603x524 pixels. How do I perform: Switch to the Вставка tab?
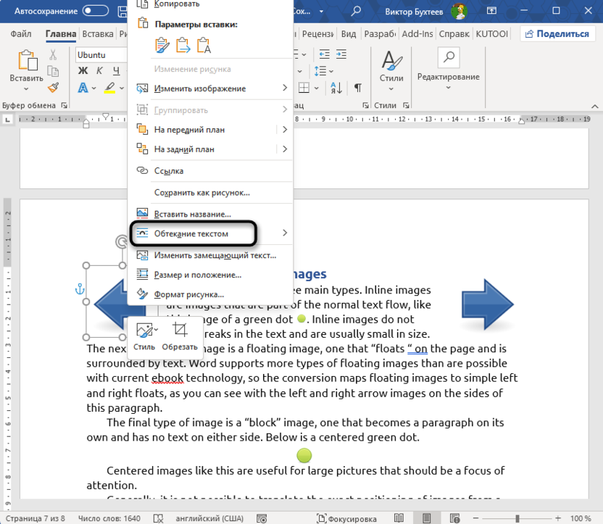pyautogui.click(x=98, y=34)
